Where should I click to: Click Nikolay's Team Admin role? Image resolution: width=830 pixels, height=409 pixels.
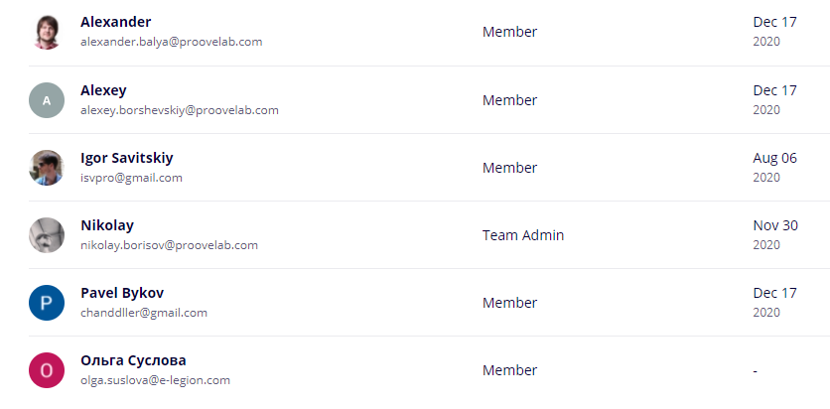click(x=523, y=235)
